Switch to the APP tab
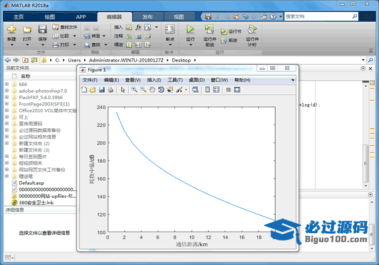This screenshot has height=265, width=379. point(81,16)
